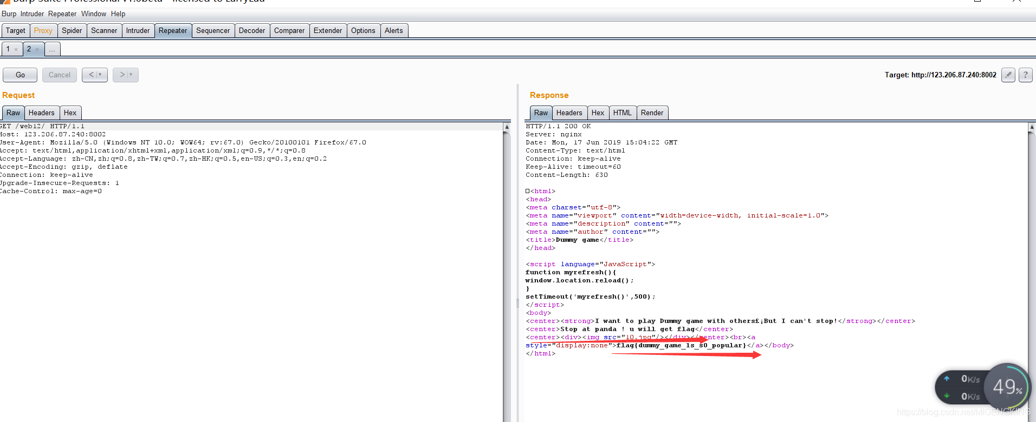Show the request Headers tab
Image resolution: width=1036 pixels, height=422 pixels.
[x=42, y=113]
